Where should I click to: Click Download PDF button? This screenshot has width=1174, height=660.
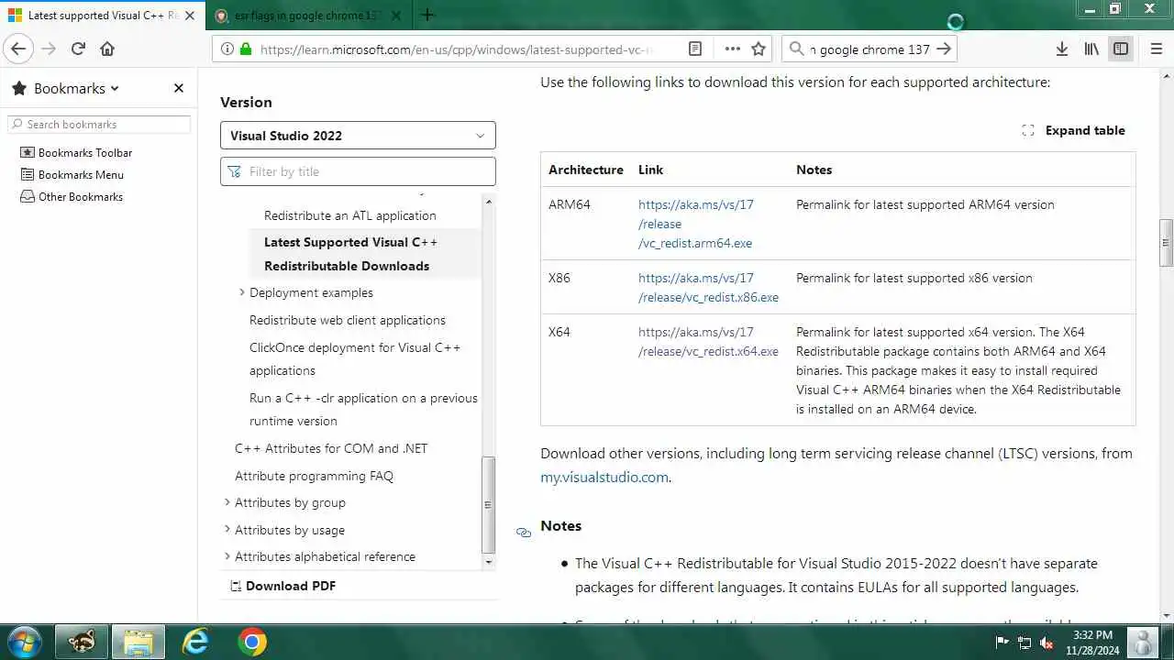pos(282,586)
